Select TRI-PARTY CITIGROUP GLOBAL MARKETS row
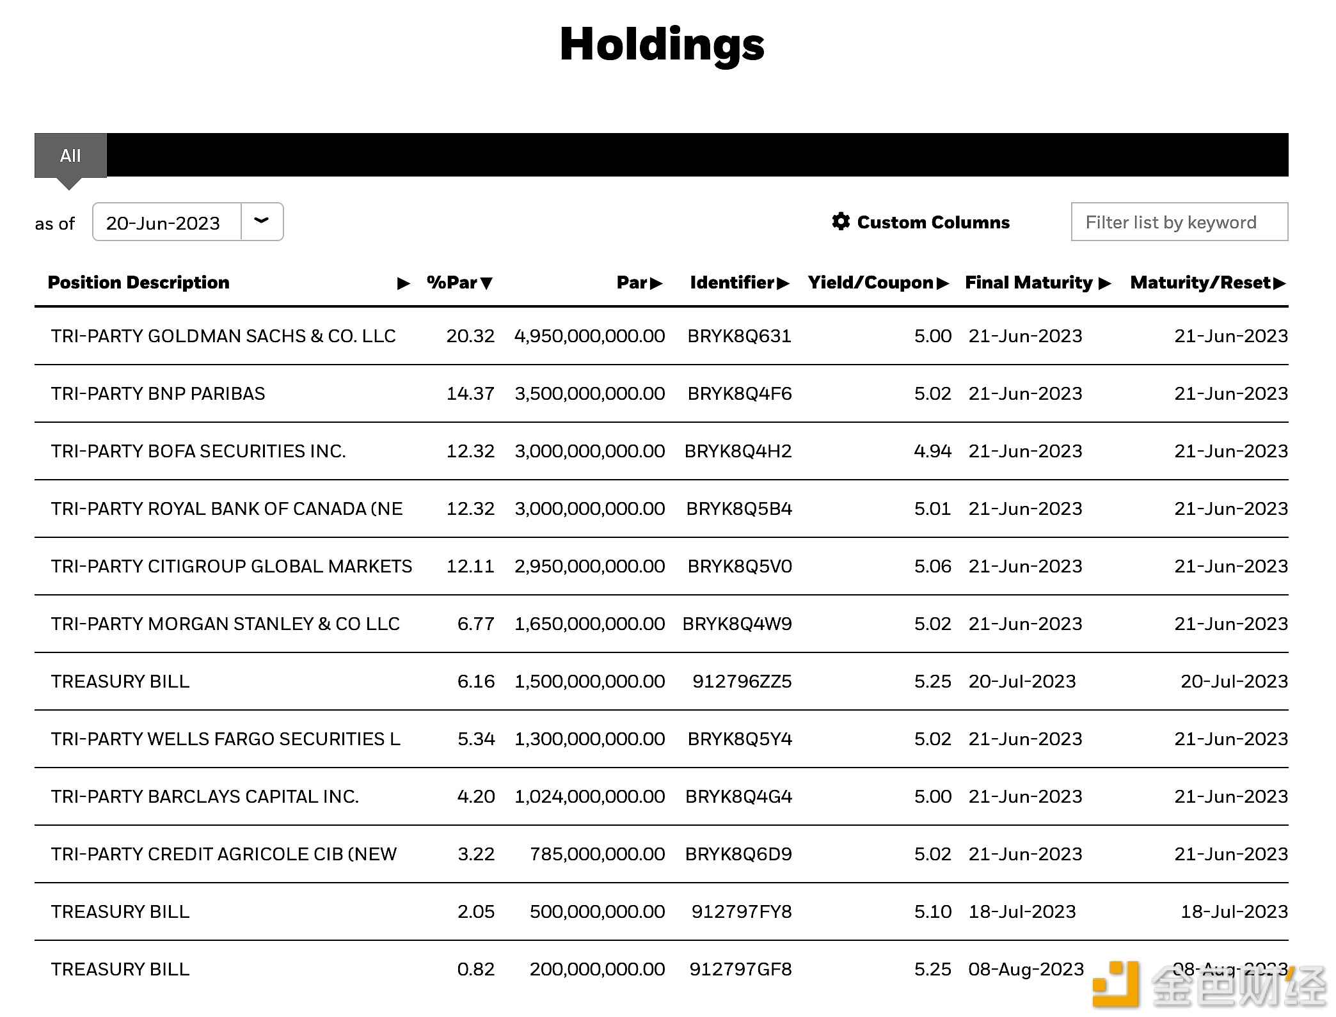The height and width of the screenshot is (1017, 1336). pos(661,566)
